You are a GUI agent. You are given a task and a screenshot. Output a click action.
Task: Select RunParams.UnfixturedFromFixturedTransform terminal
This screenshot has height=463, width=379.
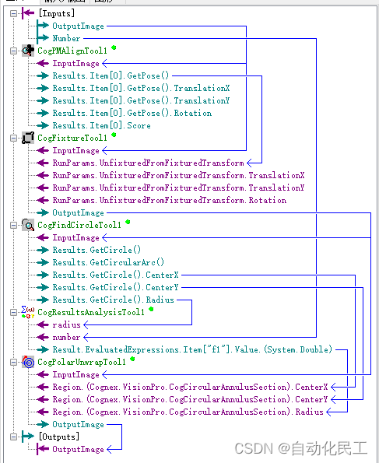tap(149, 163)
